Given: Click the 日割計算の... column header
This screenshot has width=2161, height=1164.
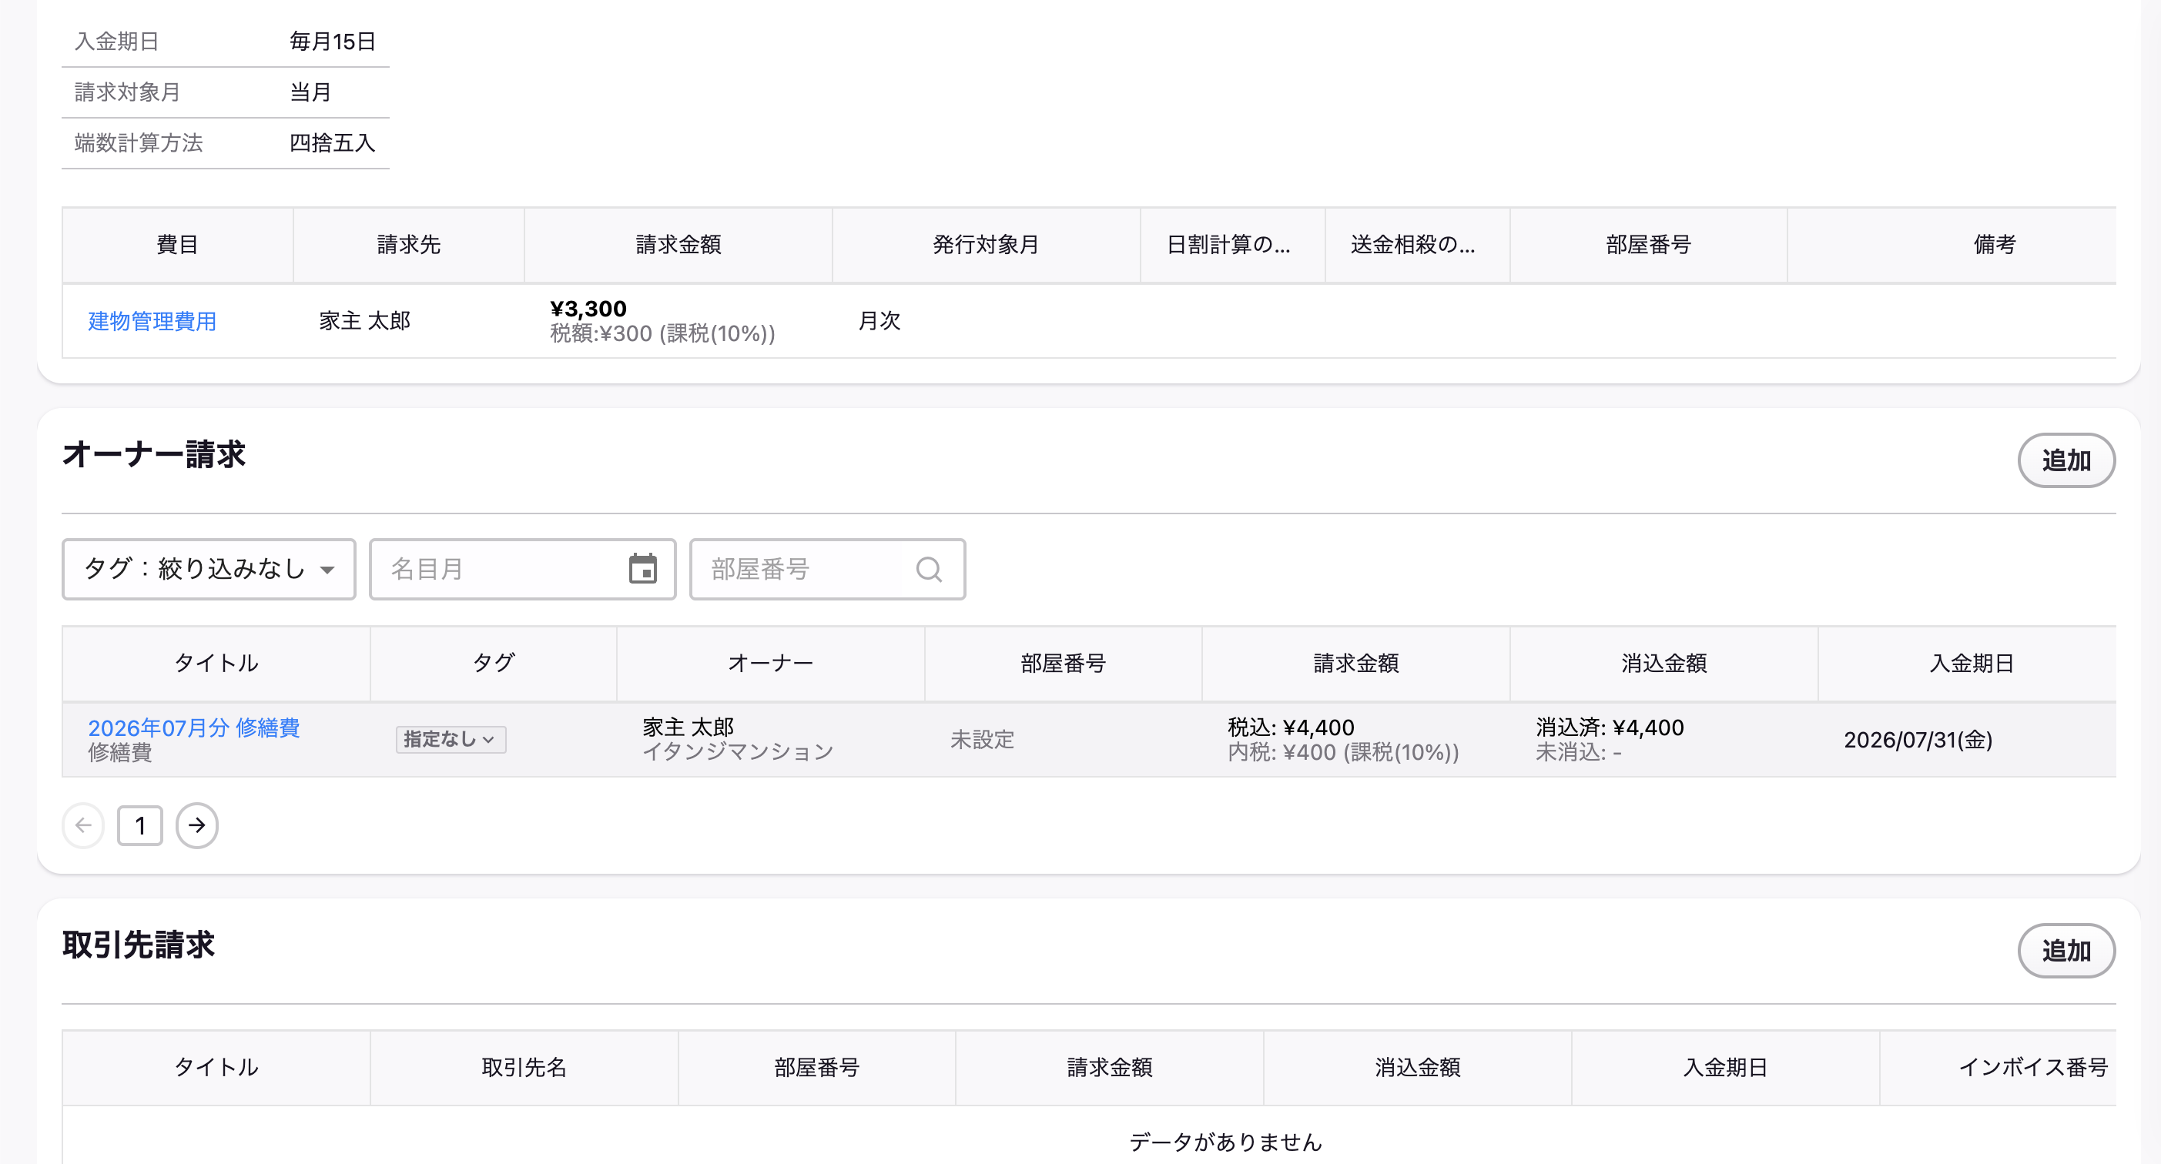Looking at the screenshot, I should (1233, 245).
